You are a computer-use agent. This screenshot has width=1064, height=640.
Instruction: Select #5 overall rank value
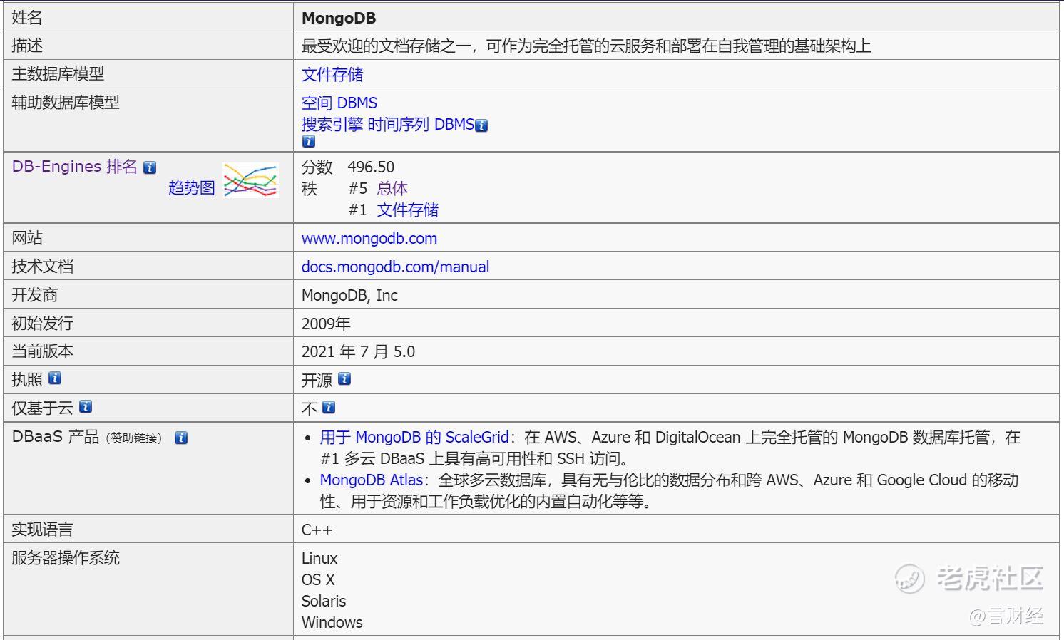(358, 188)
